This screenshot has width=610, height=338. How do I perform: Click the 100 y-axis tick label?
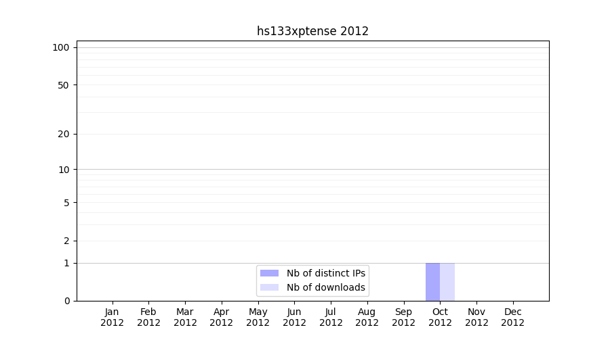(x=61, y=47)
